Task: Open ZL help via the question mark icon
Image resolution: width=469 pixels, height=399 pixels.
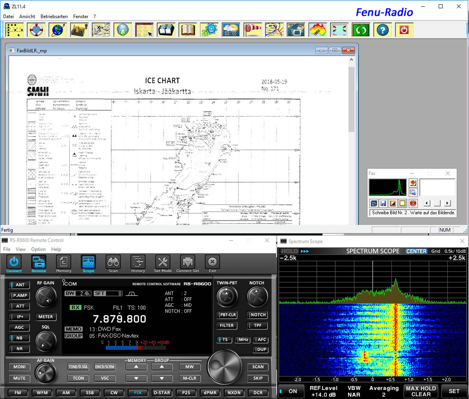Action: [382, 30]
